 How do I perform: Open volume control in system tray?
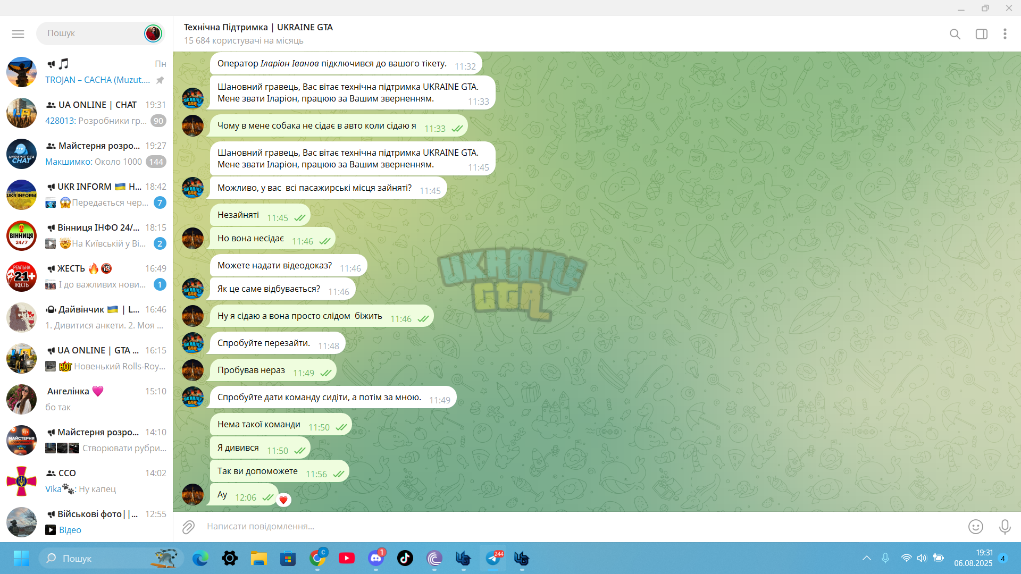(x=922, y=558)
